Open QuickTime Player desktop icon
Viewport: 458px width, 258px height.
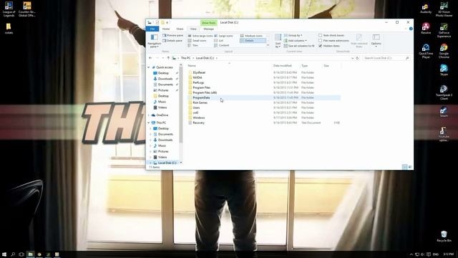(x=426, y=51)
